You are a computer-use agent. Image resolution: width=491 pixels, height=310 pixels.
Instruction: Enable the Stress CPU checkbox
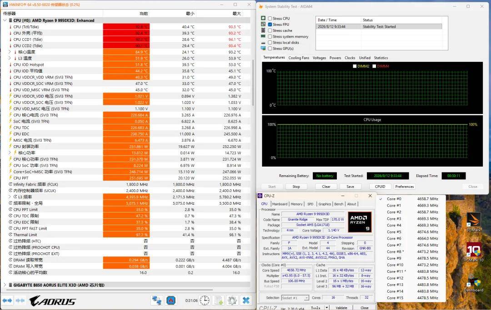pyautogui.click(x=270, y=19)
